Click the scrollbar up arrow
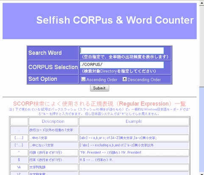204x175 pixels. click(201, 3)
